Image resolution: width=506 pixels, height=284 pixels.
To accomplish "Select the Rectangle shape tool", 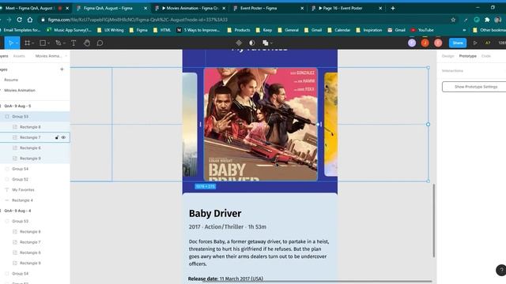I will pyautogui.click(x=43, y=43).
